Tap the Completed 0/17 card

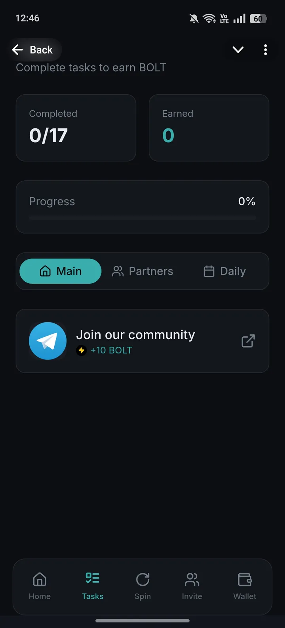click(76, 128)
